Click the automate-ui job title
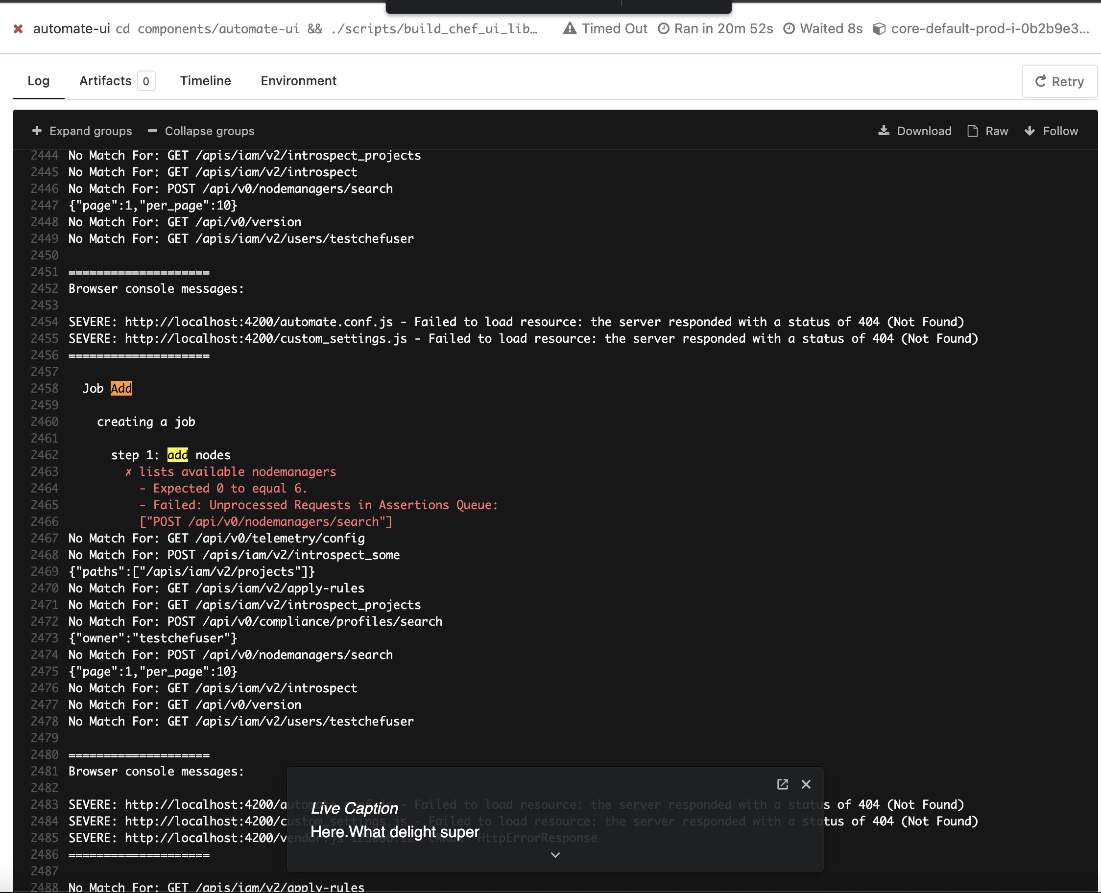The width and height of the screenshot is (1101, 893). (x=72, y=29)
